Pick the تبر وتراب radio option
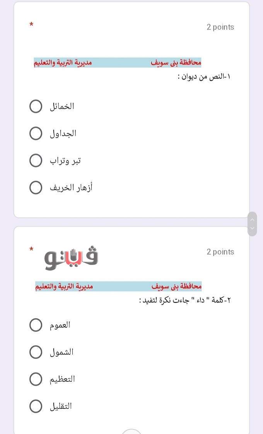263x434 pixels. pos(36,161)
